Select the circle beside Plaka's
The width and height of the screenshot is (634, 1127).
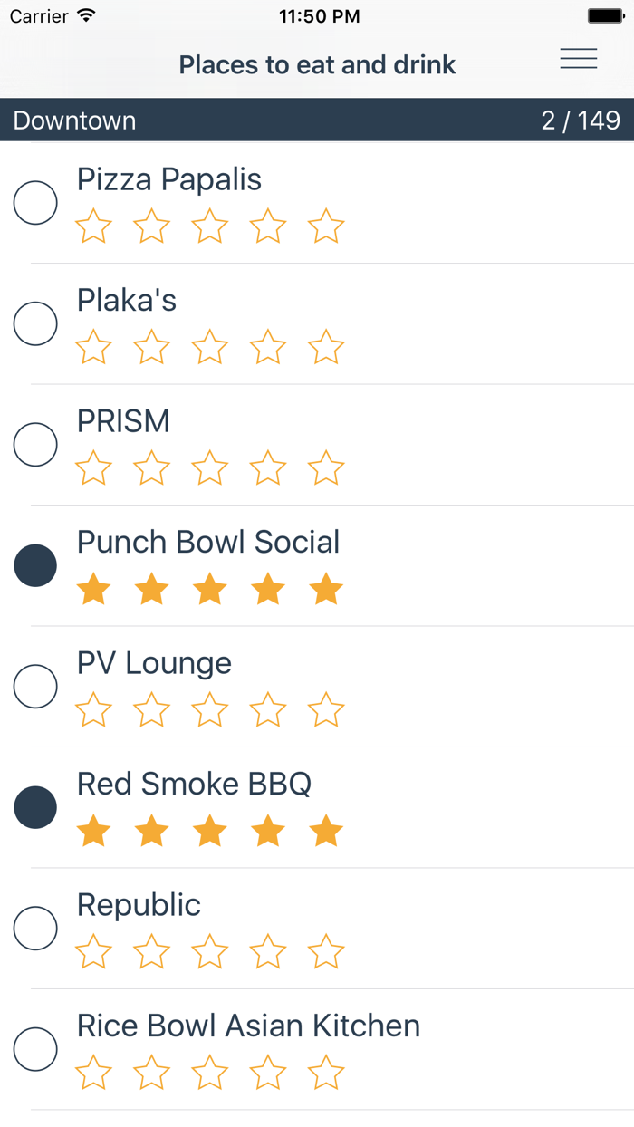pos(34,323)
